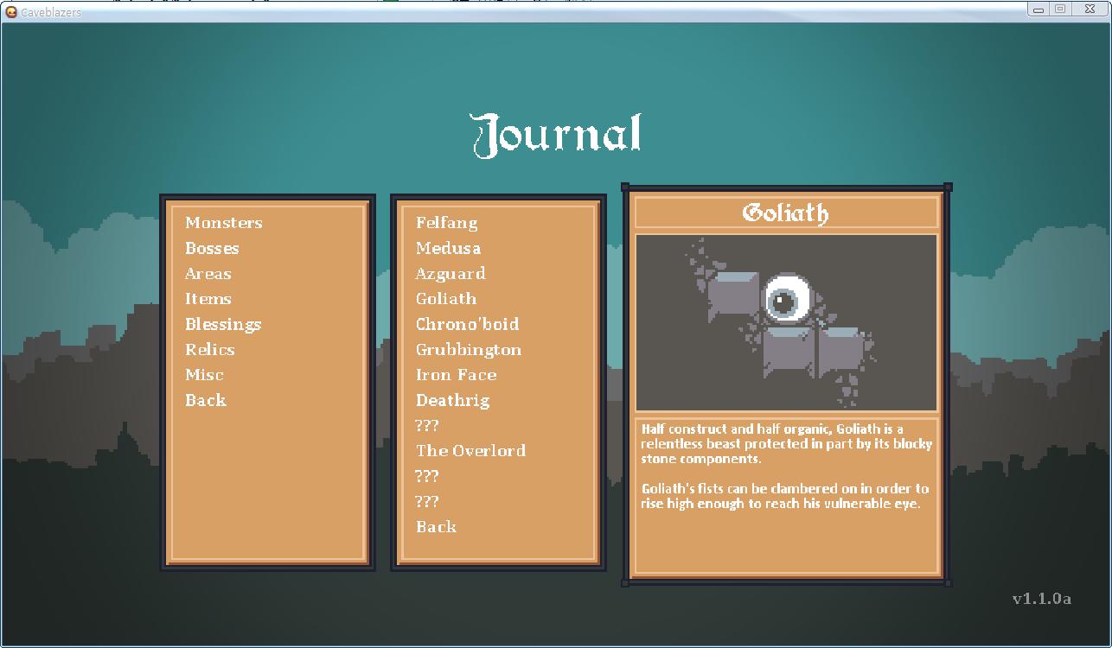Open the Deathrig boss entry

point(452,401)
